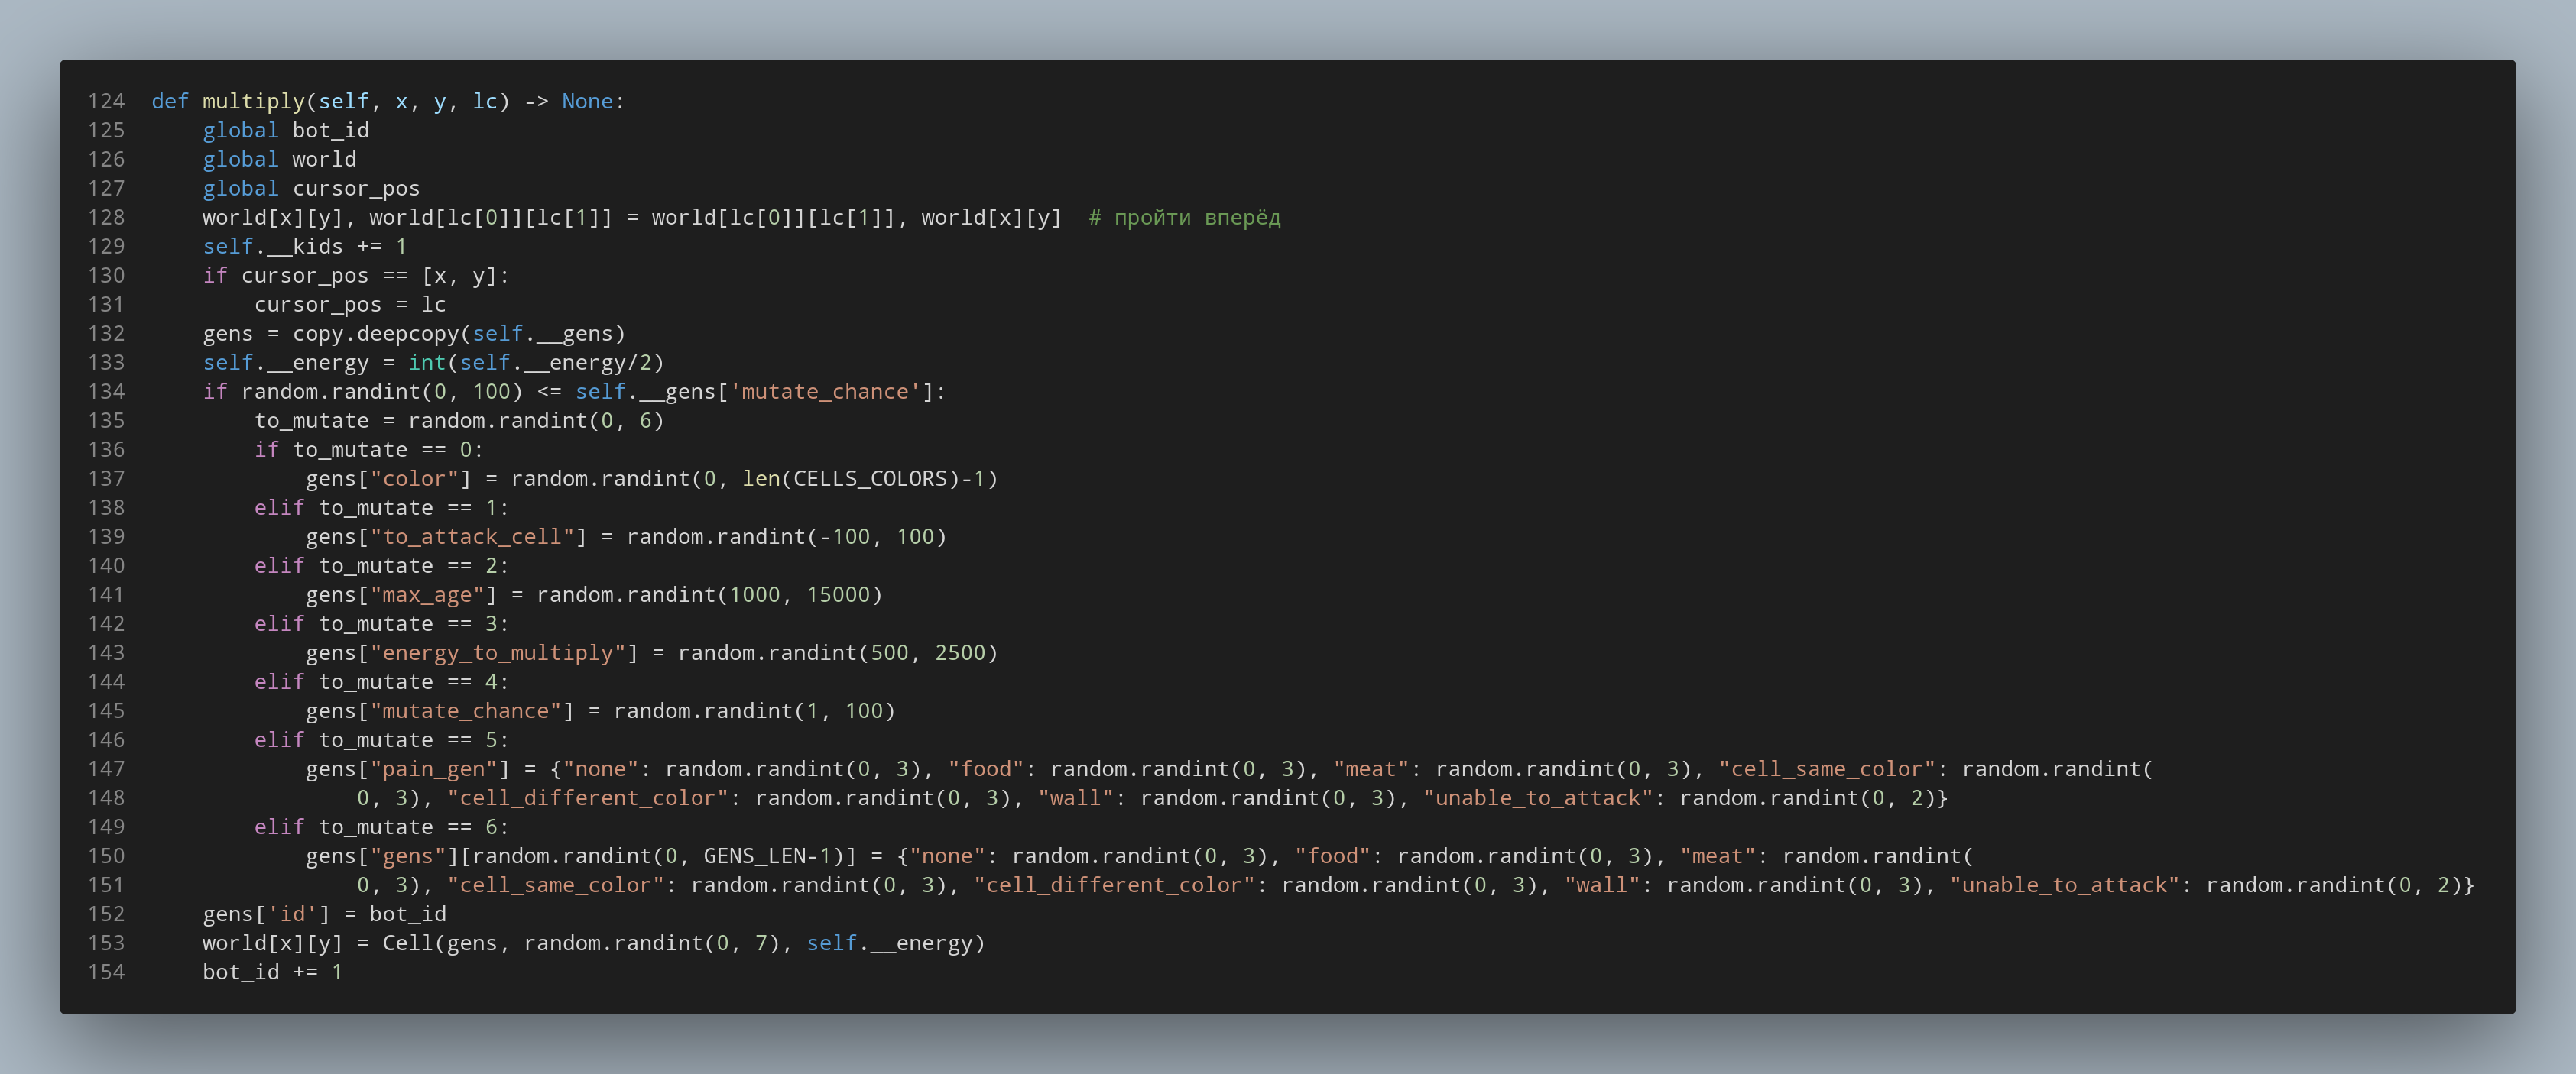Click 'self.__kids += 1' statement
Image resolution: width=2576 pixels, height=1074 pixels.
pyautogui.click(x=305, y=247)
